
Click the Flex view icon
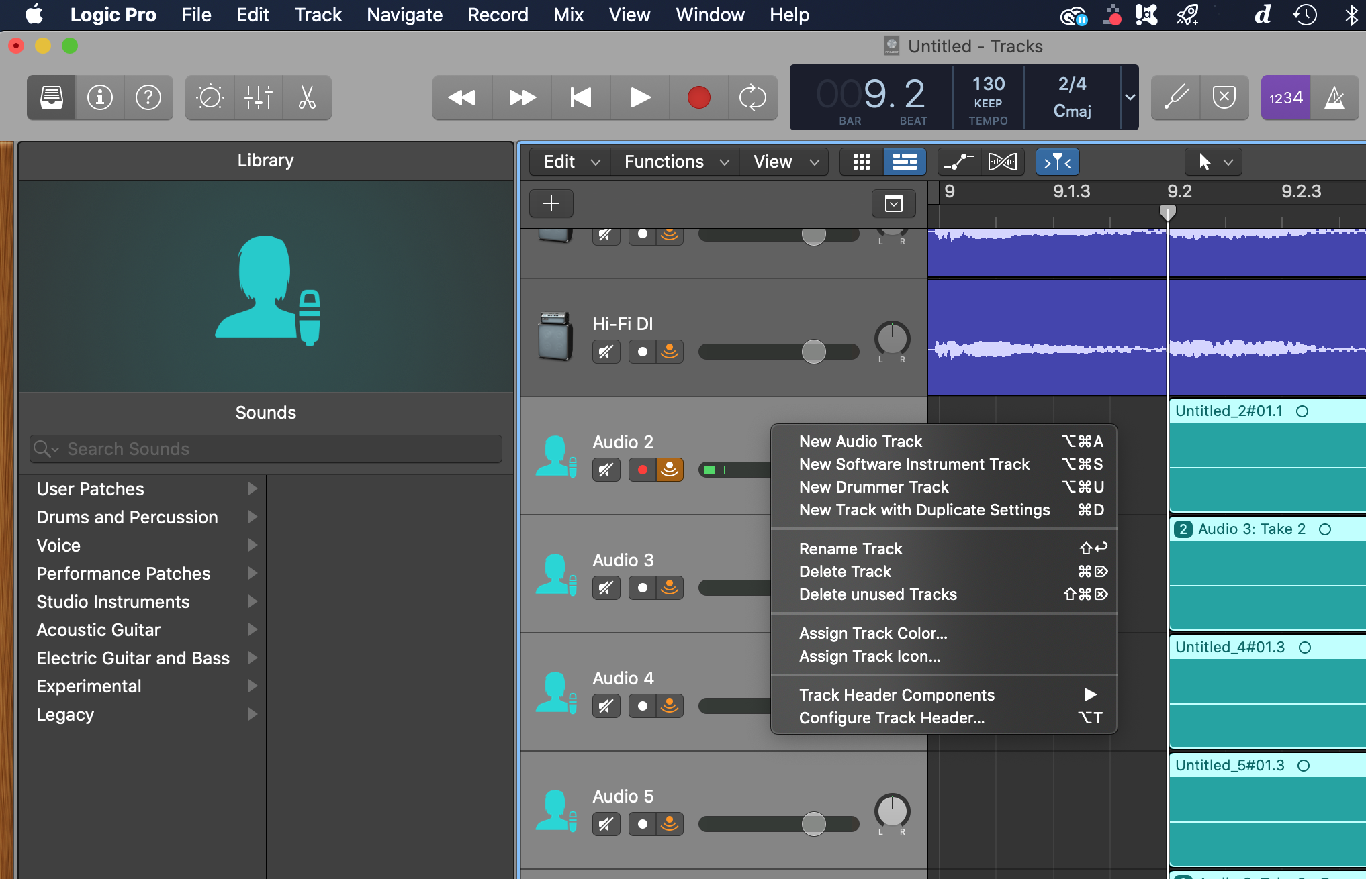point(1002,162)
